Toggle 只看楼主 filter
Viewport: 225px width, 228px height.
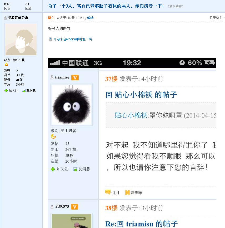coord(216,18)
